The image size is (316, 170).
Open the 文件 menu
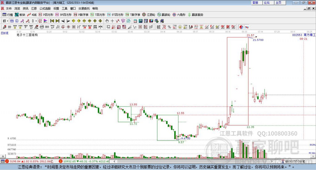[x=9, y=8]
